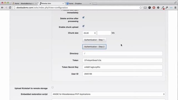
Task: Bookmark the page with the star icon
Action: 141,7
